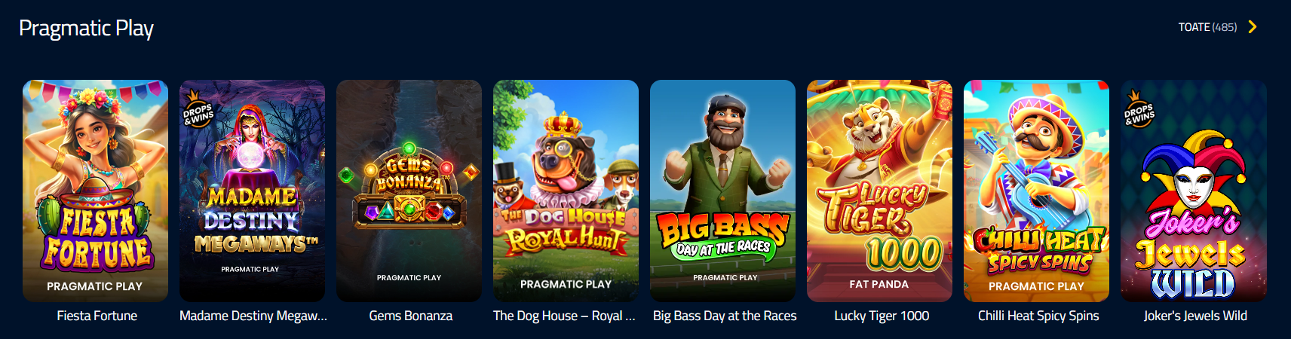Click the yellow chevron arrow next to TOATE
This screenshot has height=339, width=1291.
pyautogui.click(x=1253, y=27)
